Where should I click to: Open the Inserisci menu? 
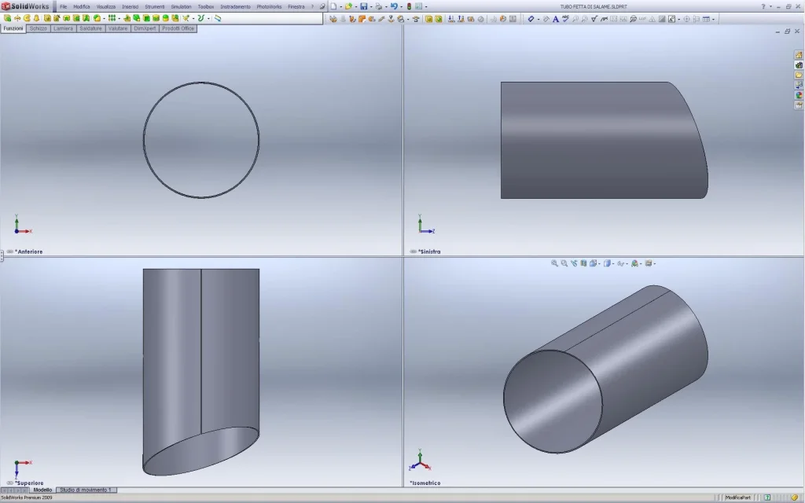pos(130,6)
